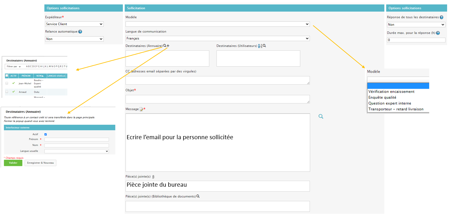Toggle the Actif checkbox in Interlocuteur externe
The image size is (449, 214).
46,134
